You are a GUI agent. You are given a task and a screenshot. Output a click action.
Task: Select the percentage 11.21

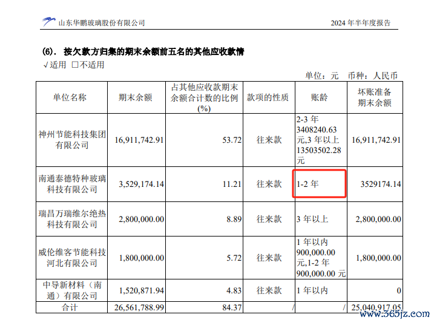click(x=232, y=184)
